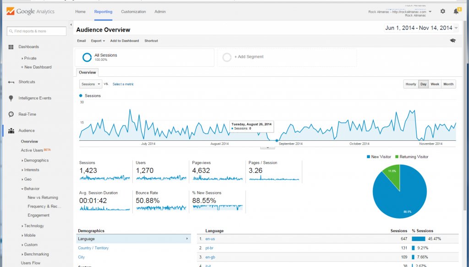Click Add to Dashboard button
Screen dimensions: 469x267
(124, 41)
